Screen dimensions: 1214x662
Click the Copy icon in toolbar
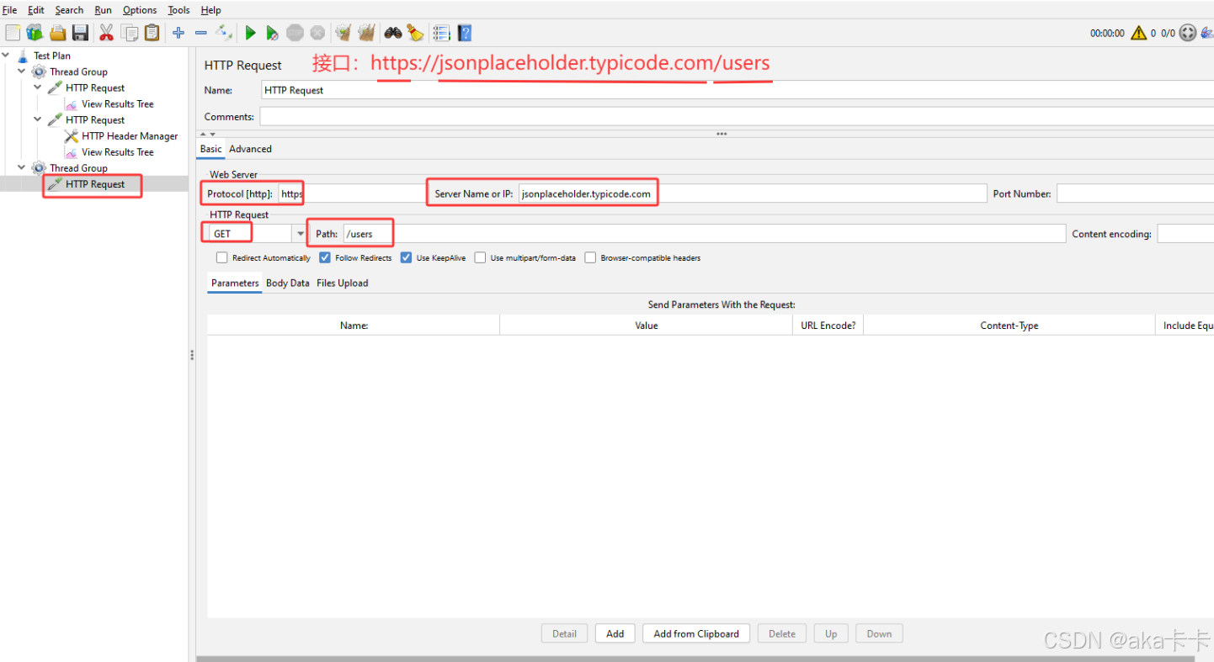click(129, 33)
